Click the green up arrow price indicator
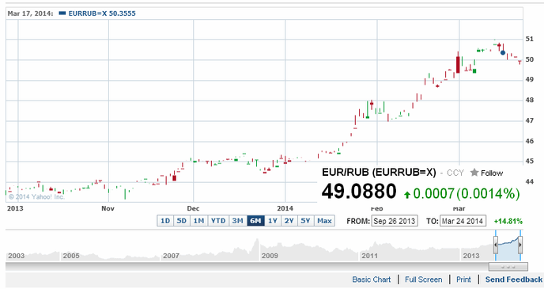544x289 pixels. pyautogui.click(x=407, y=195)
